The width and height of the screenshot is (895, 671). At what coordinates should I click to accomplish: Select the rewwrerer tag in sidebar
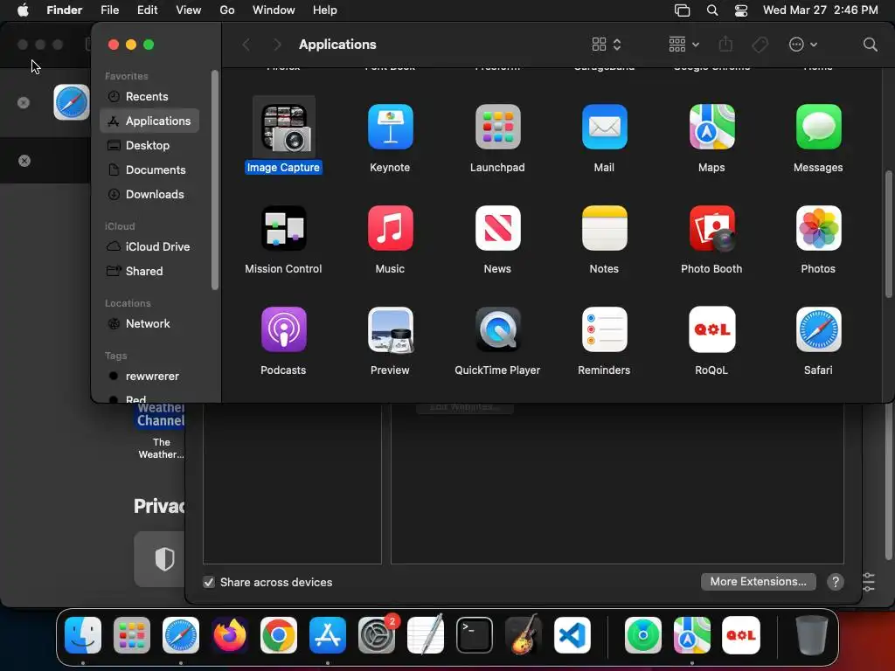click(149, 376)
